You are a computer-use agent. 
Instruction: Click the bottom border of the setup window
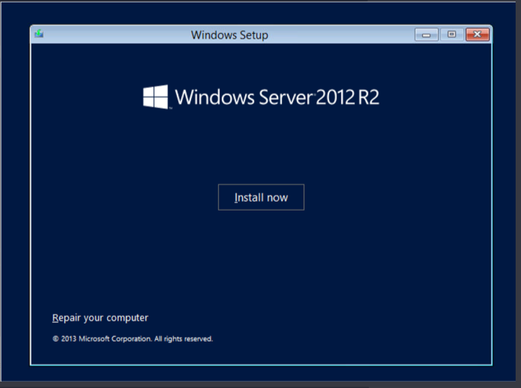coord(261,365)
